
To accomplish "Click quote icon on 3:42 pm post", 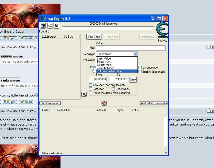I will tap(210, 47).
